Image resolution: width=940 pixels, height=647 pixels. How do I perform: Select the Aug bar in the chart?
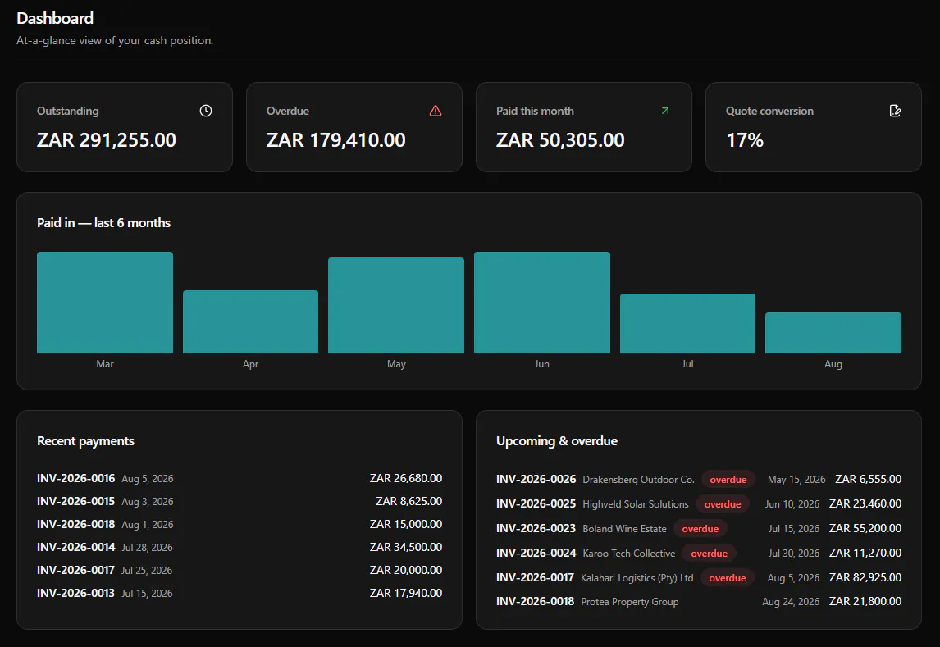(833, 333)
